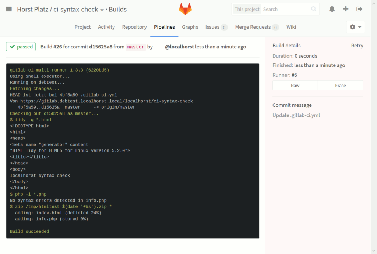The image size is (377, 254).
Task: Click the plus new project icon
Action: tap(346, 9)
